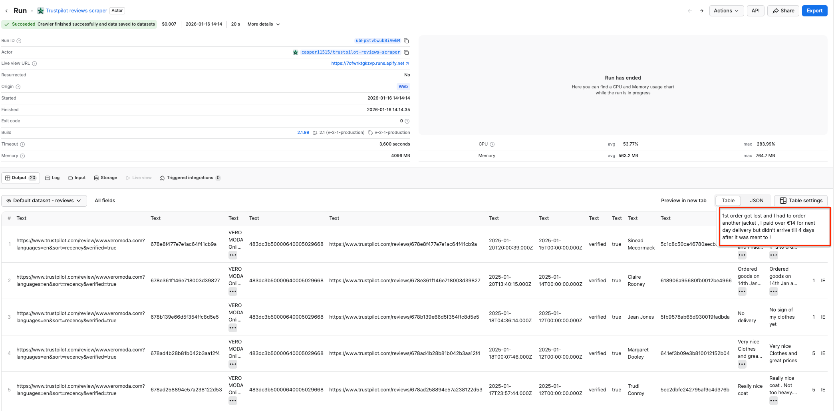Click Preview in new tab
The width and height of the screenshot is (834, 411).
point(683,200)
